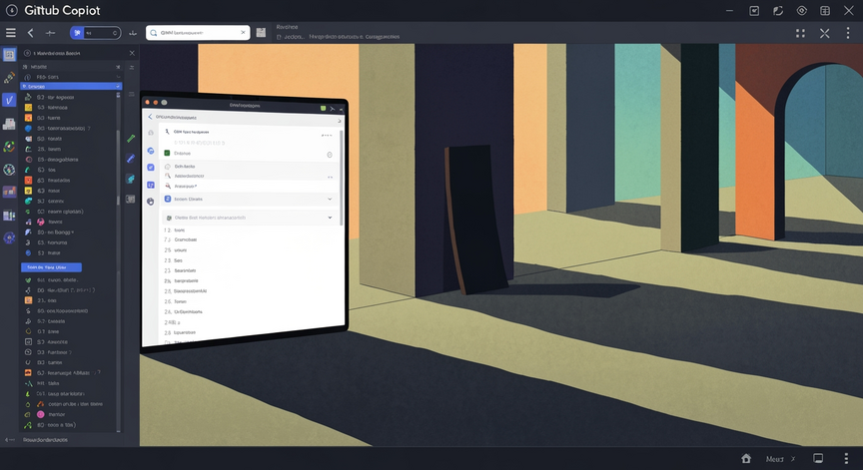Open the satellite-shaped icon in the activity bar
863x470 pixels.
[x=9, y=78]
